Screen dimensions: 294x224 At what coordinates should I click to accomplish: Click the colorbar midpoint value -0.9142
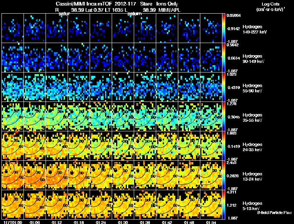click(233, 29)
